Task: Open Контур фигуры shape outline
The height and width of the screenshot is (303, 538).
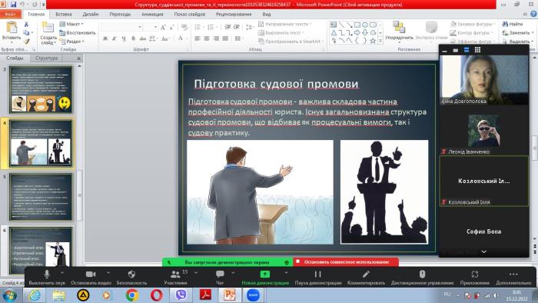Action: (x=472, y=32)
